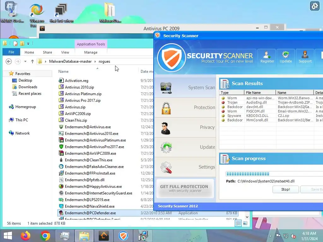The height and width of the screenshot is (242, 323).
Task: Click the Update gear icon in the header
Action: tap(285, 57)
